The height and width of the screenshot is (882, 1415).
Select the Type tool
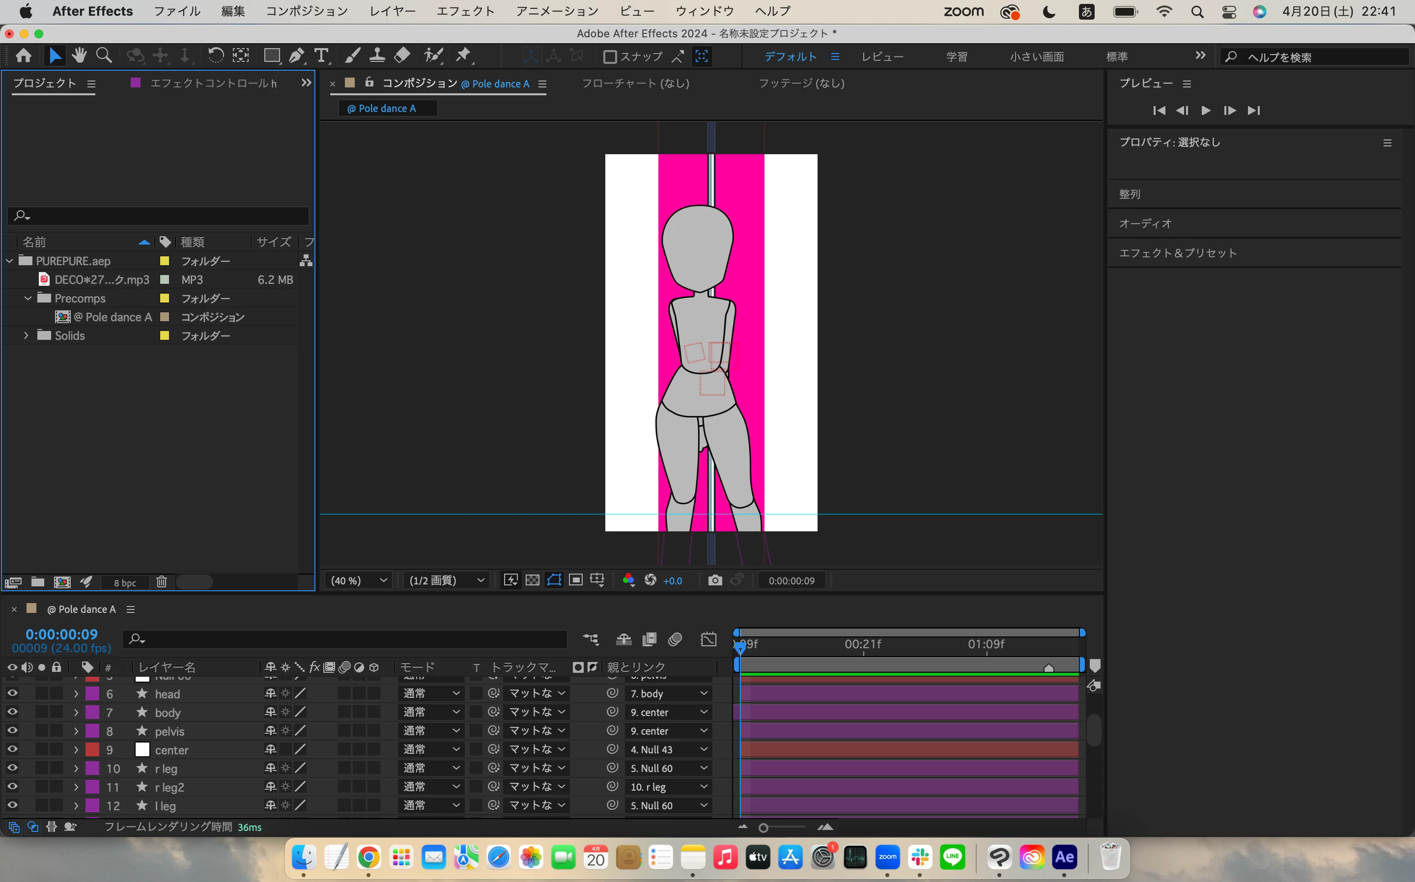[x=321, y=56]
